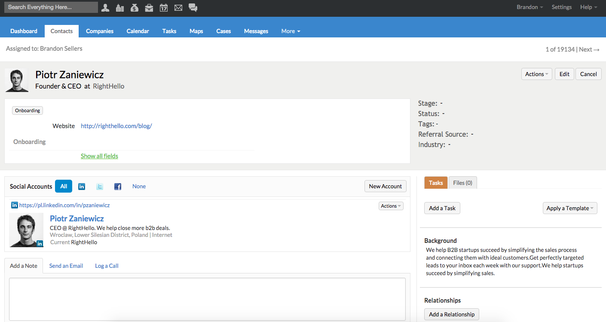The width and height of the screenshot is (606, 322).
Task: Click the person contacts icon in top bar
Action: [105, 7]
